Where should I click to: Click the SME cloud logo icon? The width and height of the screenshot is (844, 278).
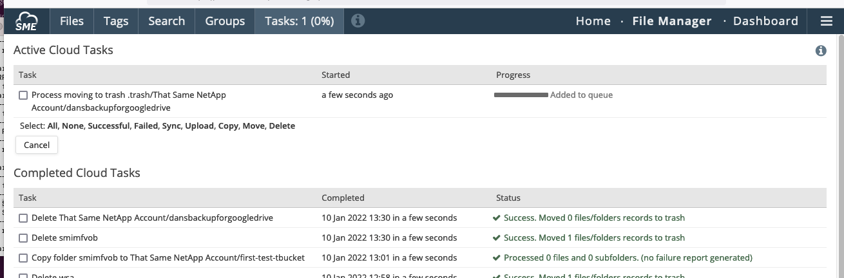27,21
